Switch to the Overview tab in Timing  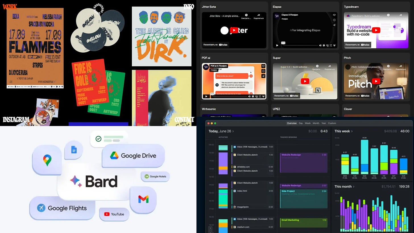(x=292, y=123)
